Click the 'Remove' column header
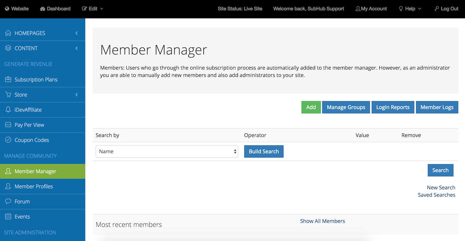The image size is (465, 241). tap(411, 135)
